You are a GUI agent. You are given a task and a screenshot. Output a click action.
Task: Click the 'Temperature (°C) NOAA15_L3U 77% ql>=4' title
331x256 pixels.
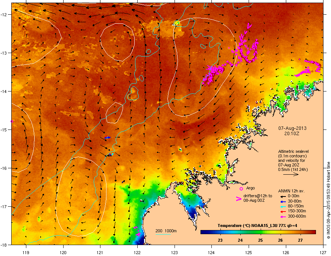point(257,226)
